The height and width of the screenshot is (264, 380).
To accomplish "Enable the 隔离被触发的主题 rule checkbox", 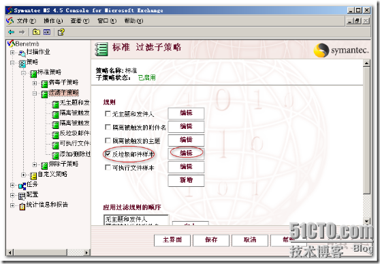I will coord(108,141).
